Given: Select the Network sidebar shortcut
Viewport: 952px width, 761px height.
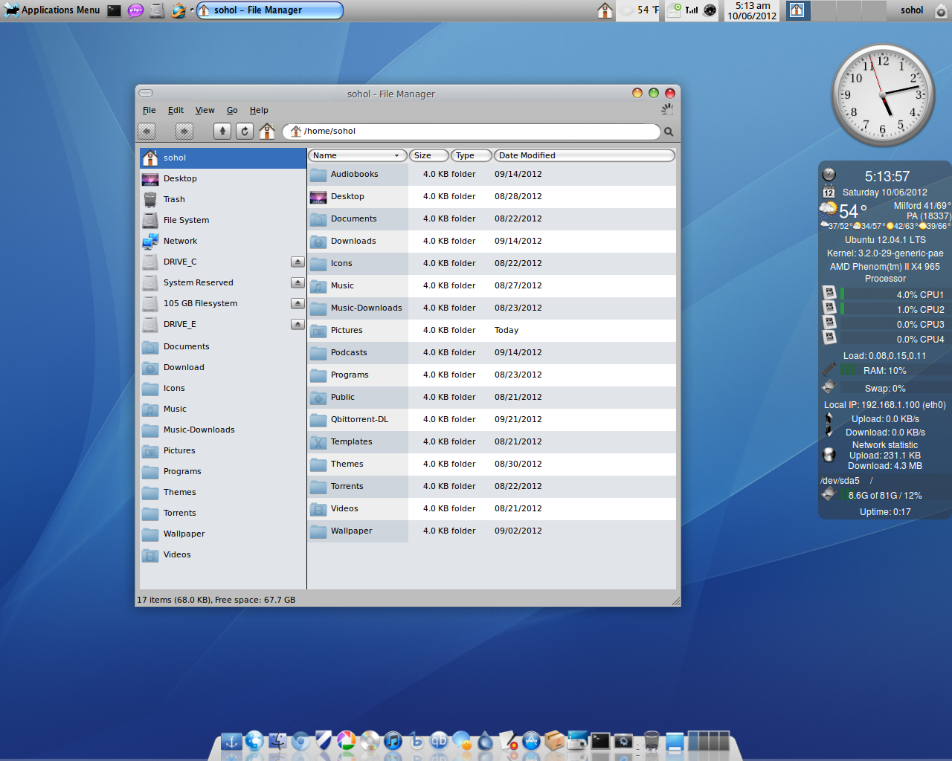Looking at the screenshot, I should tap(180, 241).
